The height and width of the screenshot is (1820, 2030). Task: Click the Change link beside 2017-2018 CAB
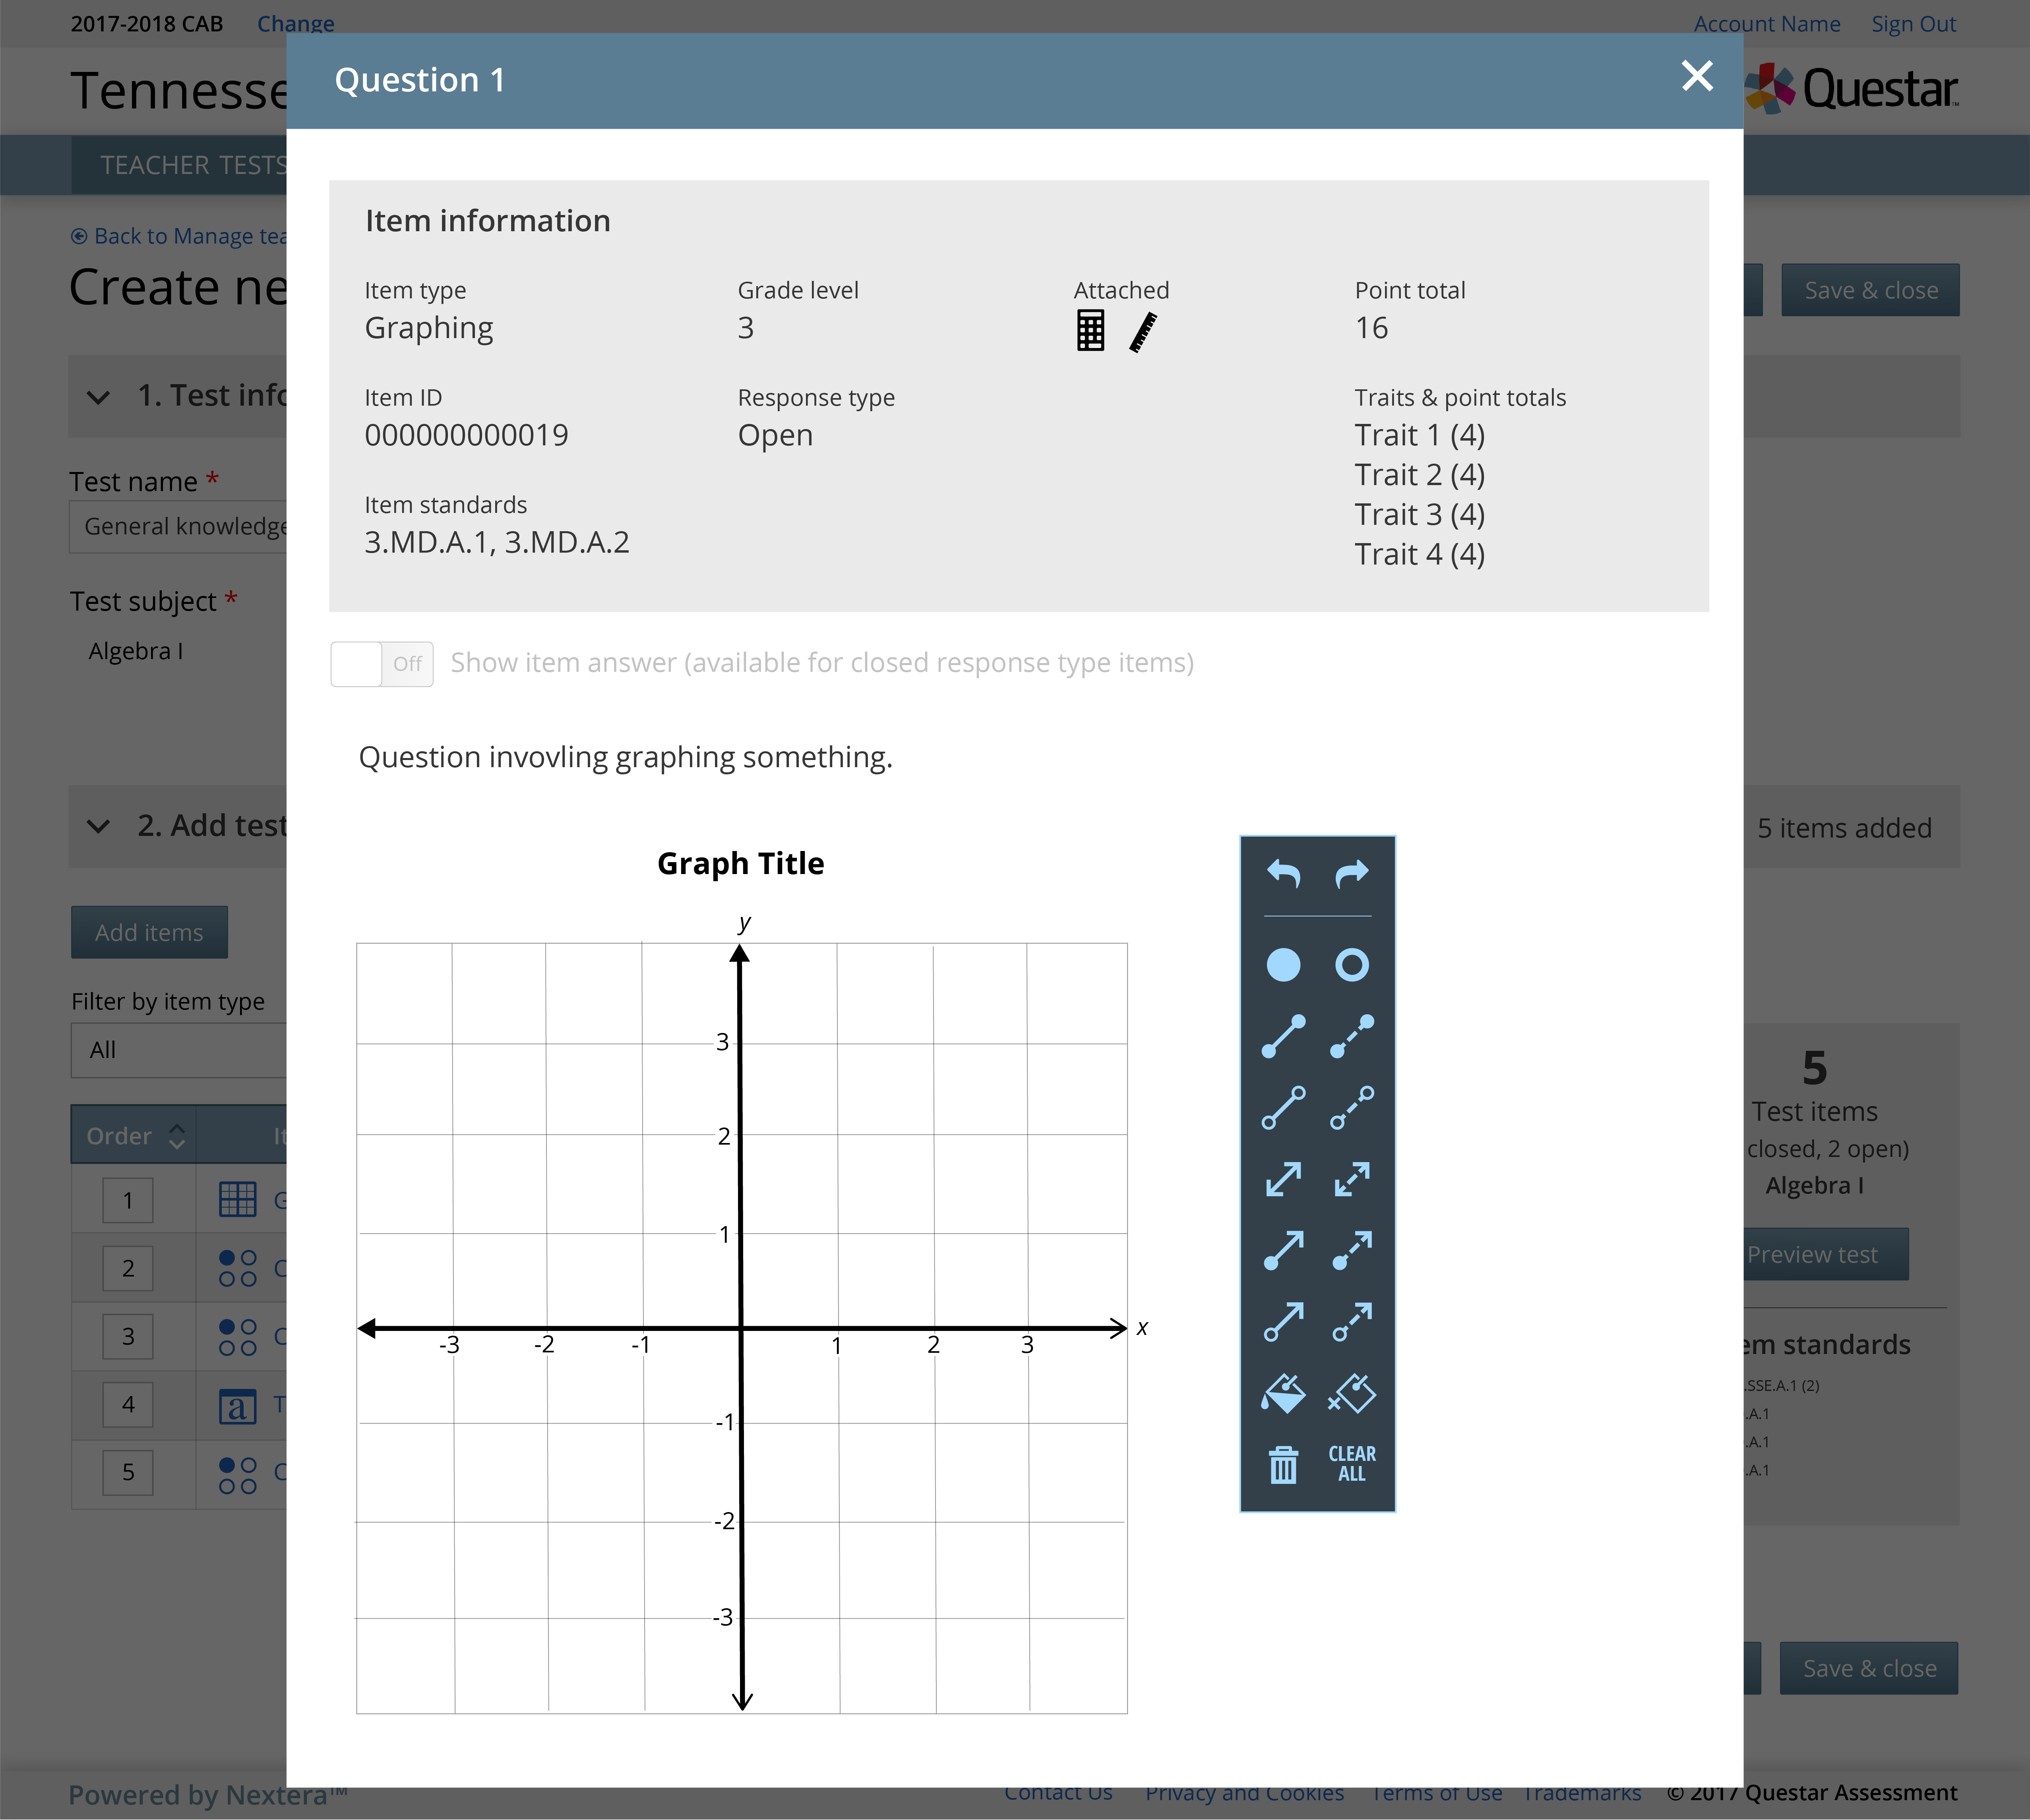tap(296, 23)
